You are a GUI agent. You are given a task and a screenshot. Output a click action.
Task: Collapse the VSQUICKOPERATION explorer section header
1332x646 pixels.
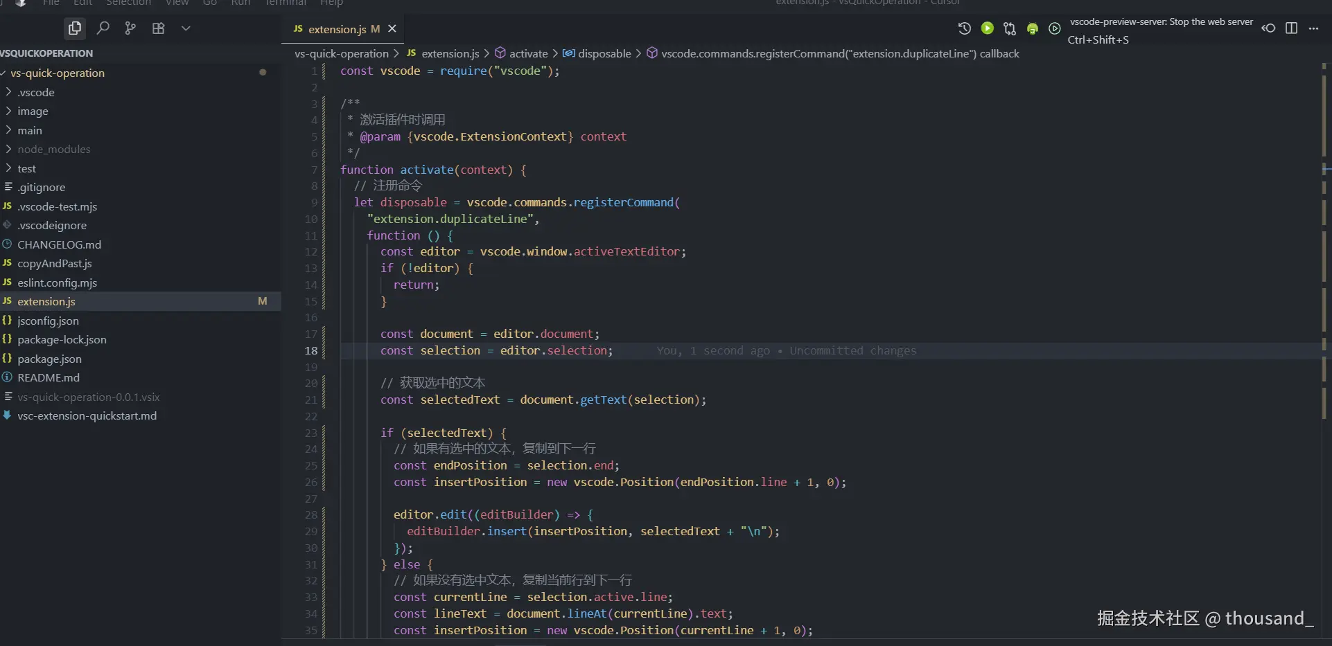tap(141, 53)
